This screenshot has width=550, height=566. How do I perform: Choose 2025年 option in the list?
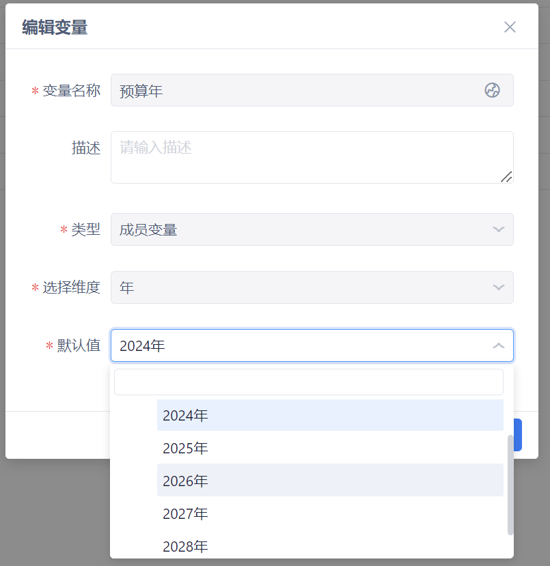(329, 449)
